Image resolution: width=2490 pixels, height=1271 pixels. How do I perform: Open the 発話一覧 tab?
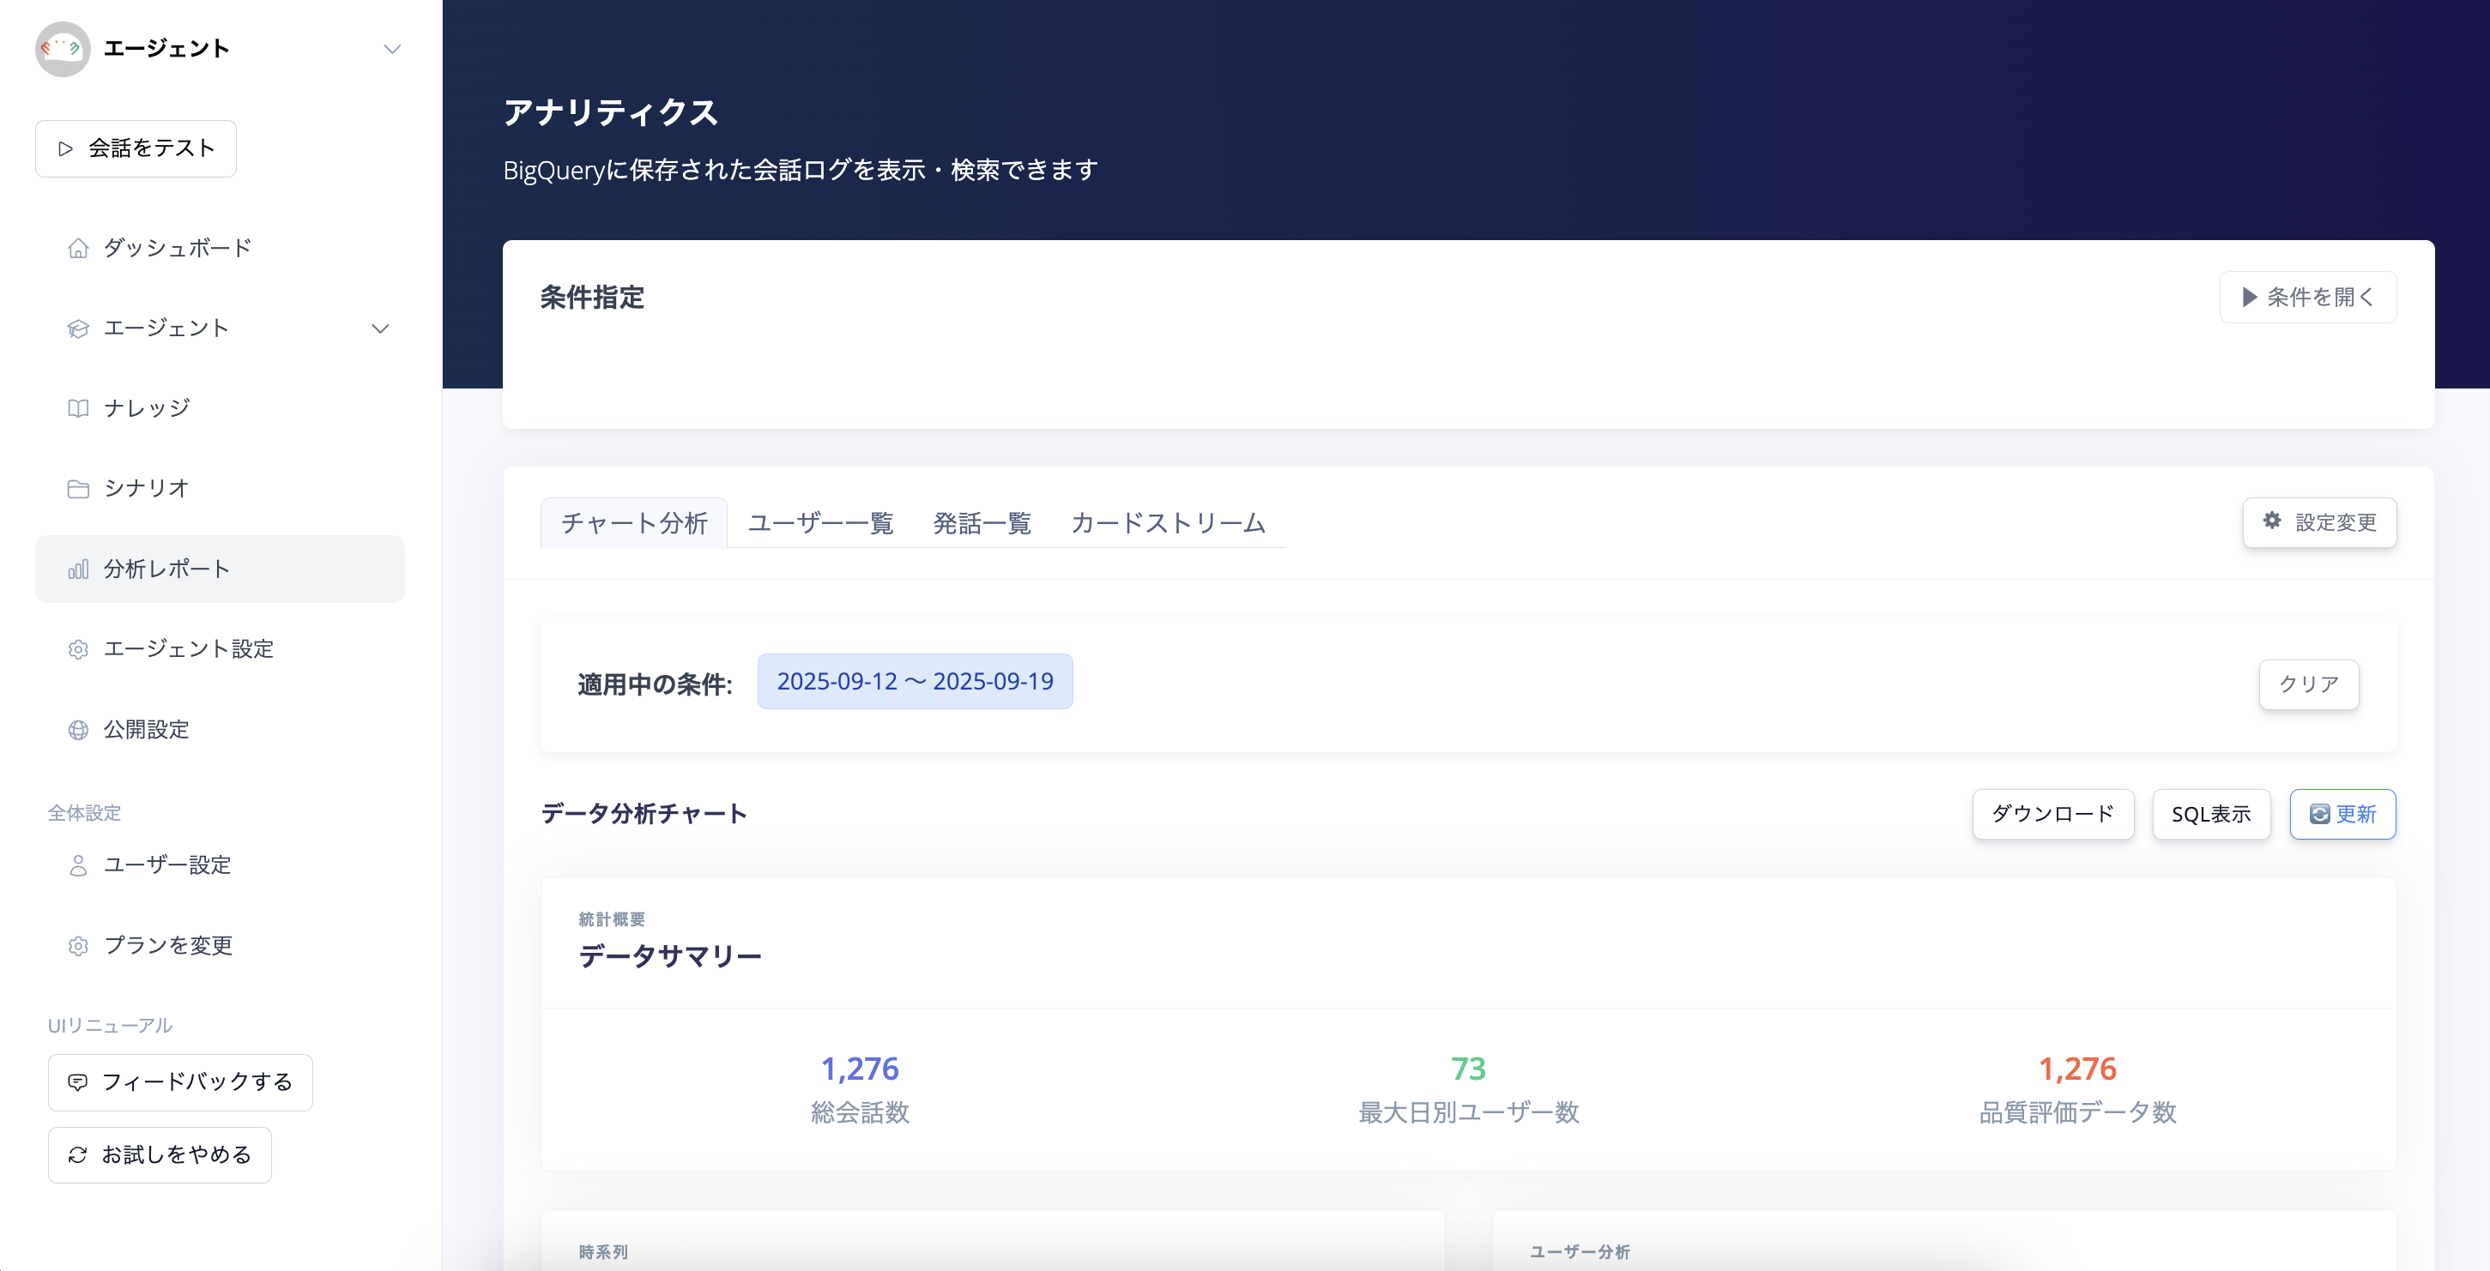981,523
